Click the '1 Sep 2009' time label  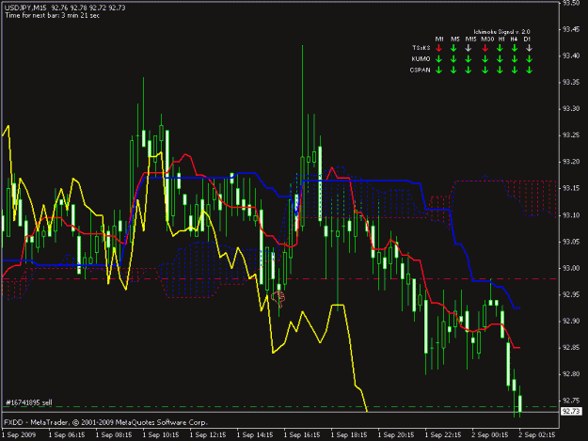tap(19, 435)
